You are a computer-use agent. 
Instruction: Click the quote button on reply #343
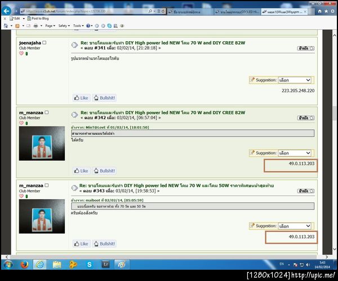(x=306, y=191)
